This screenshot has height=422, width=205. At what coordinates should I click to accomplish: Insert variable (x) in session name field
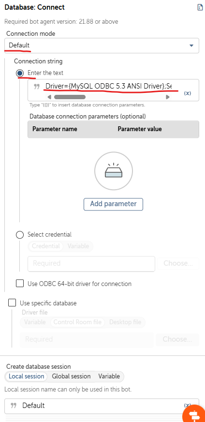point(188,406)
